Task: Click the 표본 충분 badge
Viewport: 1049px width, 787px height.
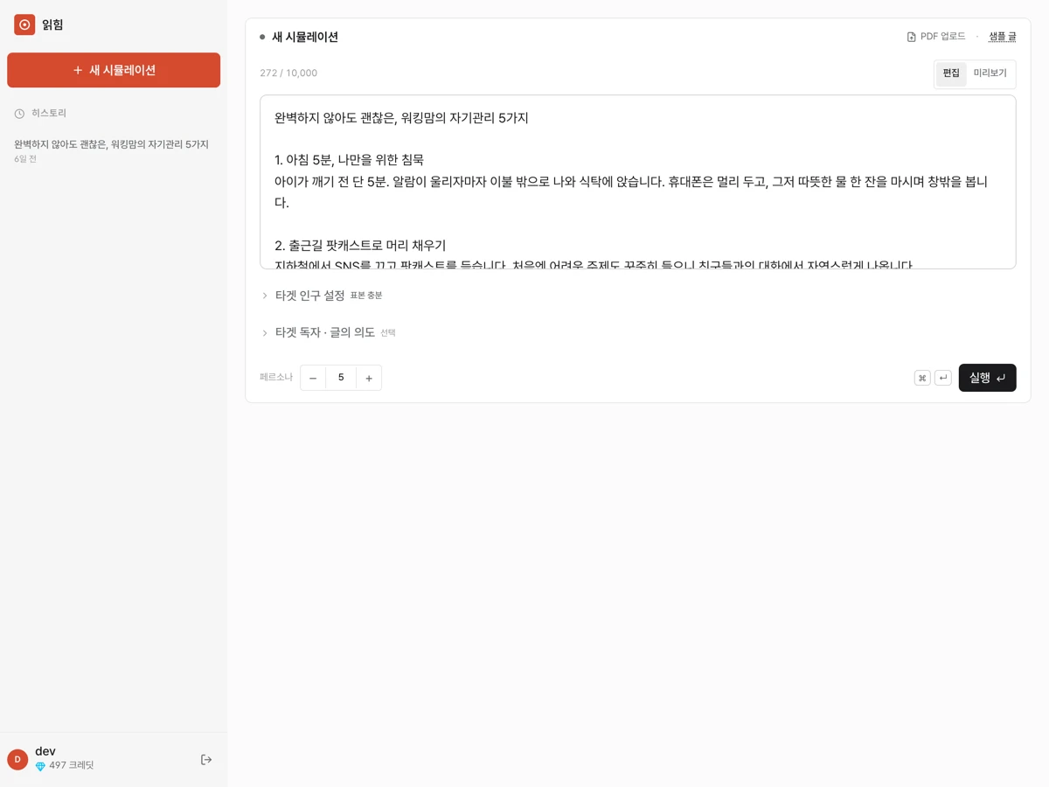Action: pos(366,296)
